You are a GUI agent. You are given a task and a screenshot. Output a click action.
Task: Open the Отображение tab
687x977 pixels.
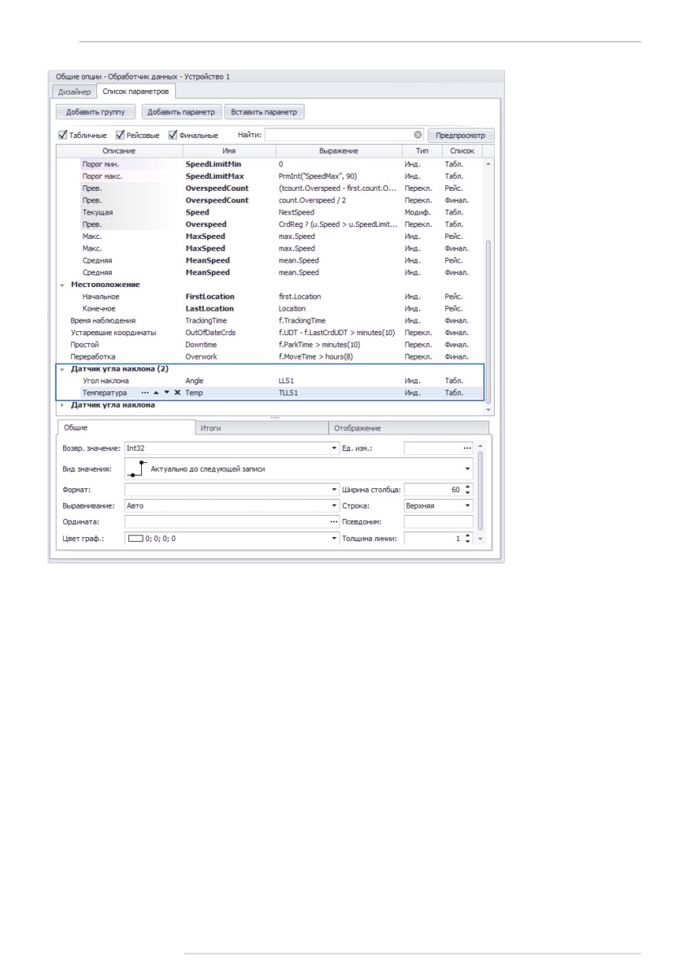pyautogui.click(x=408, y=427)
